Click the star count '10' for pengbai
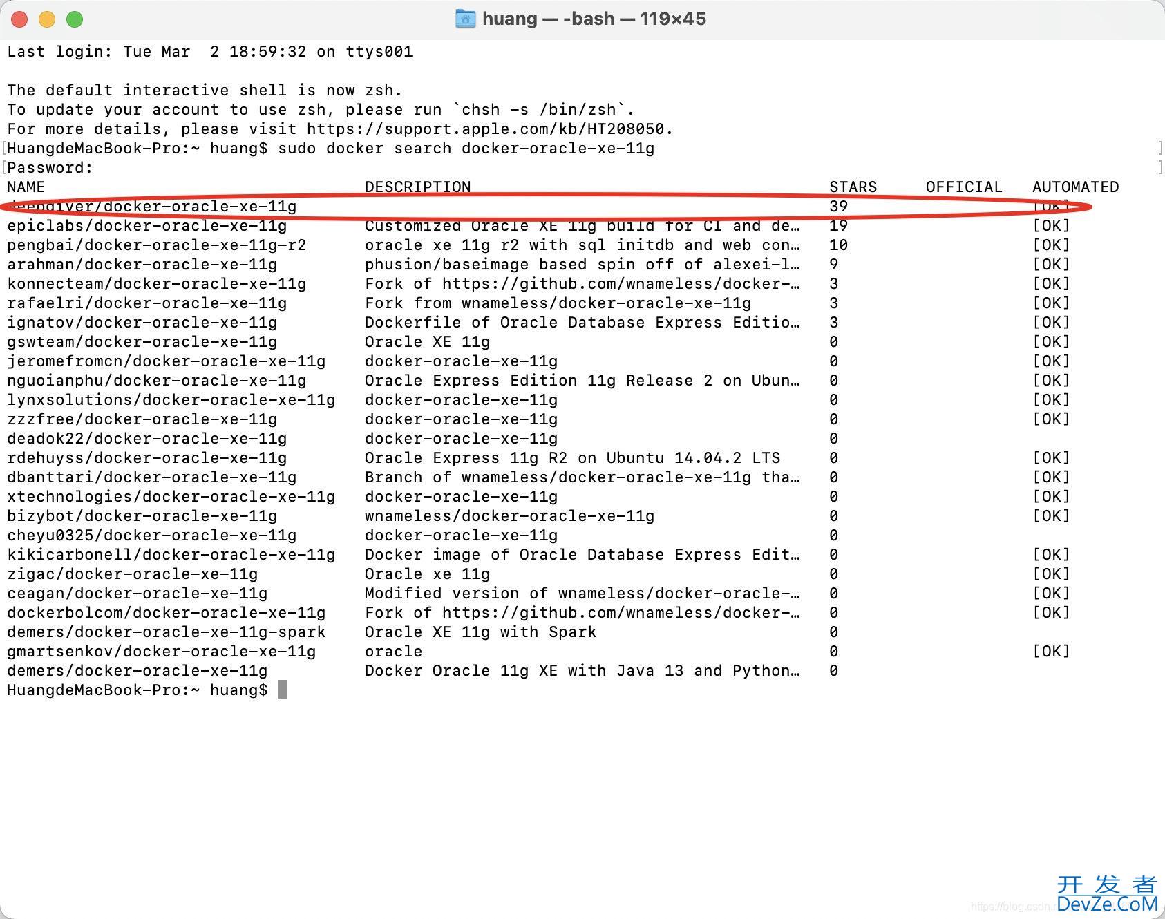The image size is (1165, 919). 839,245
